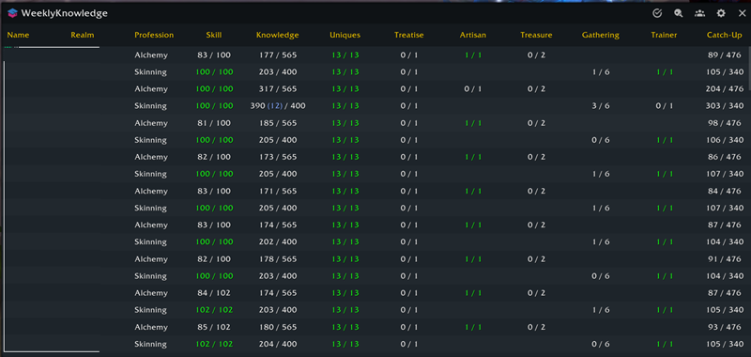Screen dimensions: 751x357
Task: Select knowledge cell "171 / 565"
Action: coord(277,192)
